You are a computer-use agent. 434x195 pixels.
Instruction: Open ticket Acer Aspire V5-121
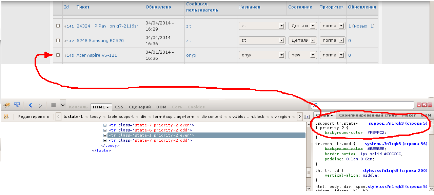pos(97,55)
